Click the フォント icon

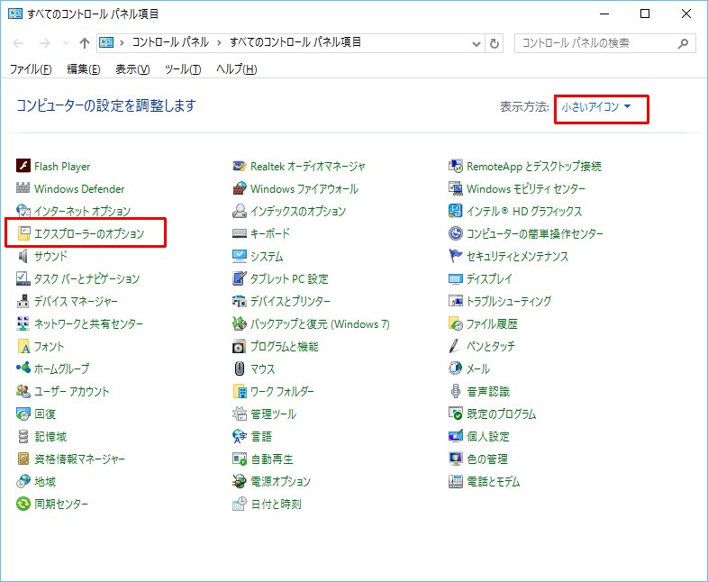pos(23,346)
